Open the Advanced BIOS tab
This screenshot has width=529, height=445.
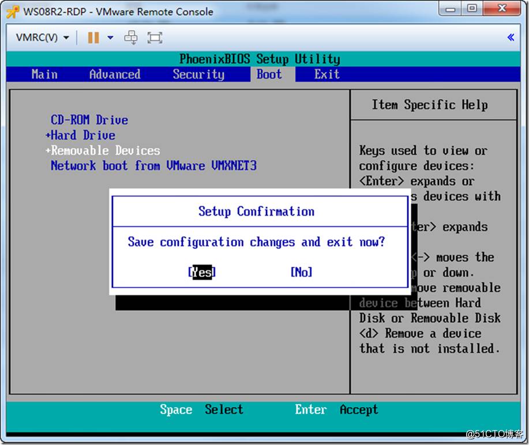coord(115,74)
